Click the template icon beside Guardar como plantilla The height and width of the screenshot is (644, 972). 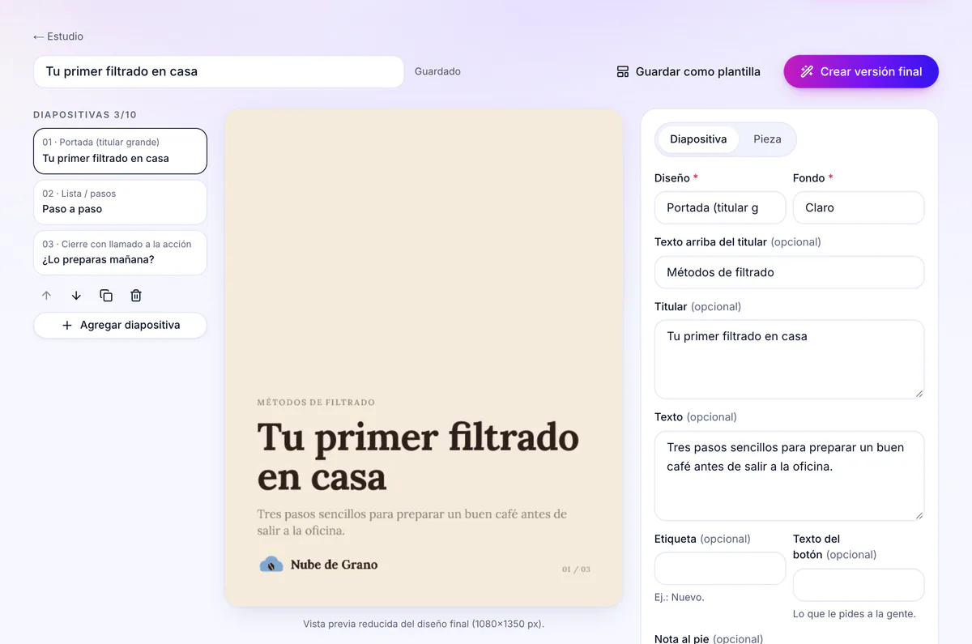[623, 71]
